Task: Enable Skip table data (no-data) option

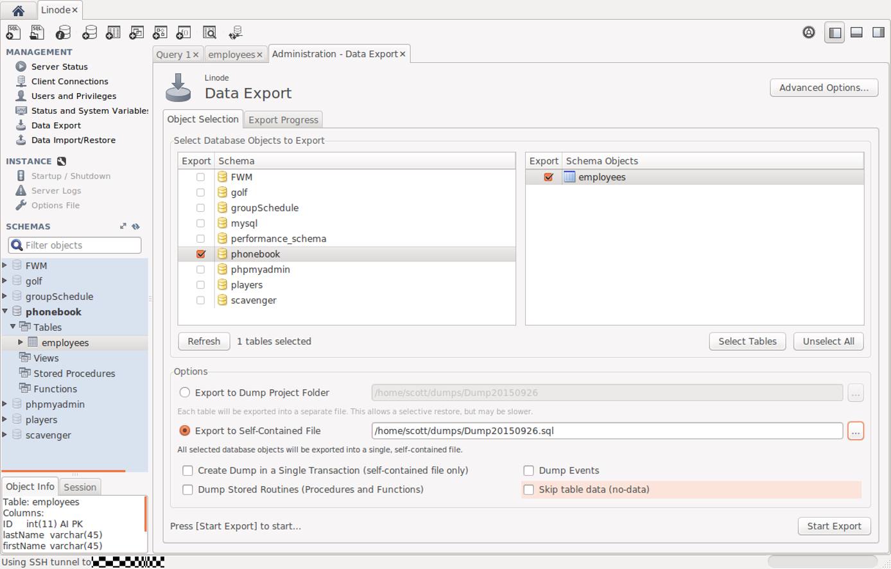Action: [x=528, y=489]
